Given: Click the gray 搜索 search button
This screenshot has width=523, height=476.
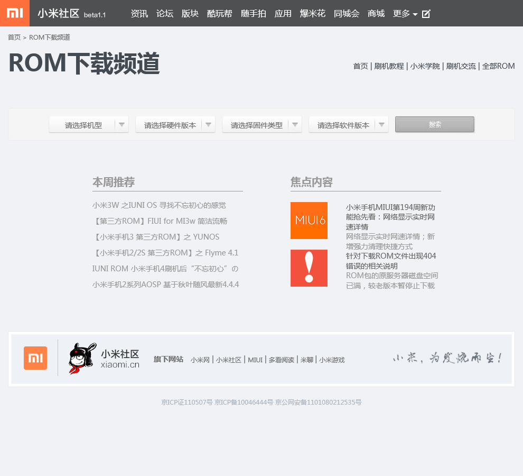Looking at the screenshot, I should click(435, 124).
